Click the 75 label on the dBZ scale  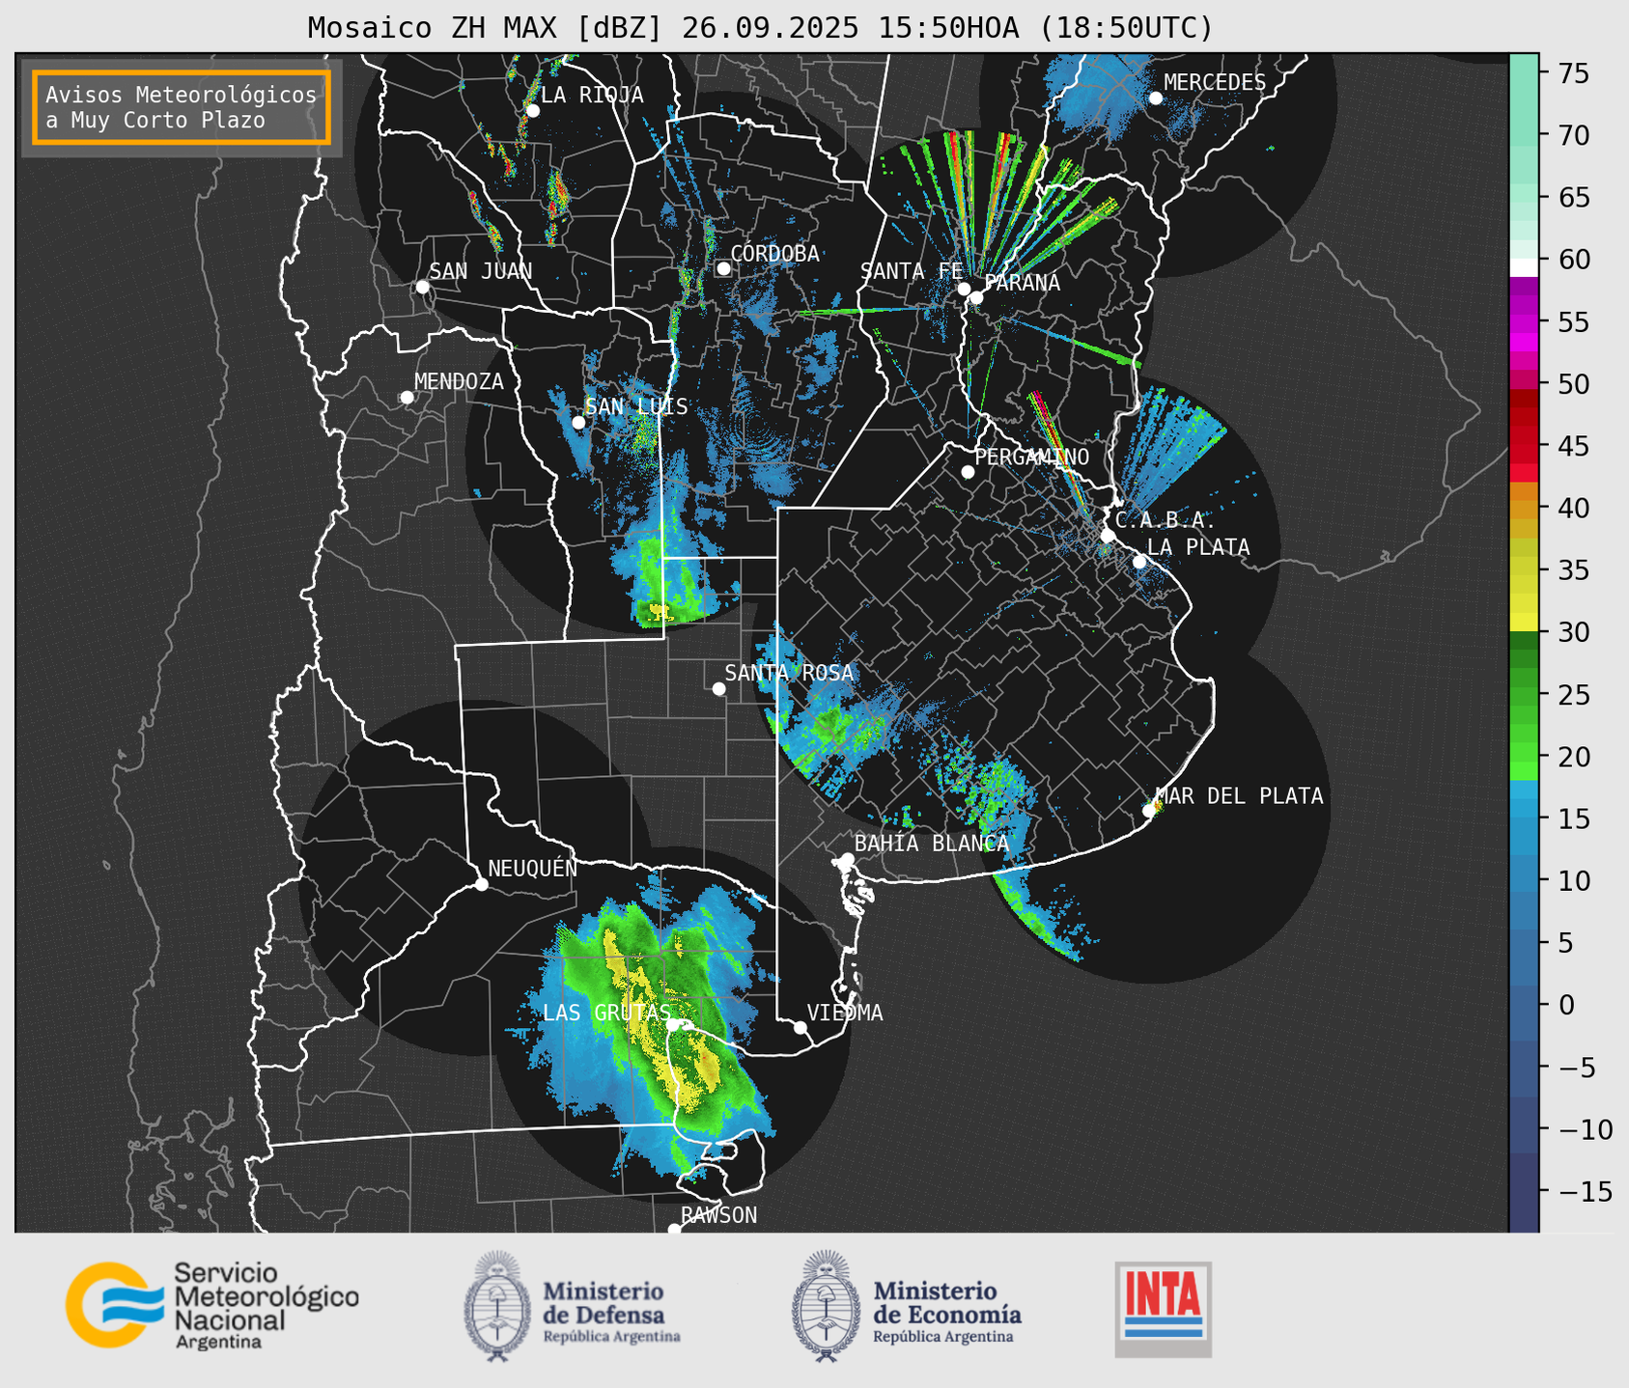(1574, 73)
